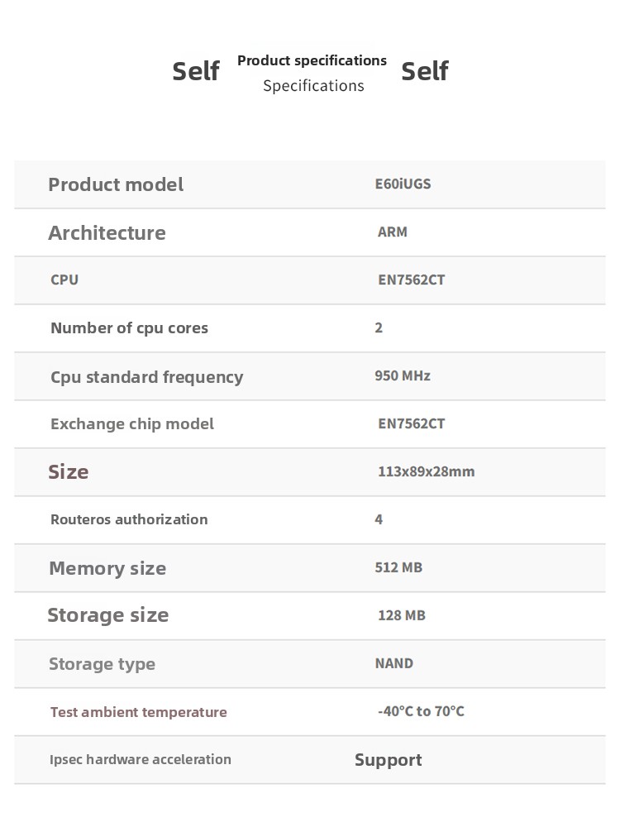Click the "Architecture" row label

[x=107, y=232]
